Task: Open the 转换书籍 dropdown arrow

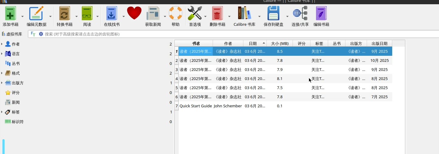Action: coord(77,16)
